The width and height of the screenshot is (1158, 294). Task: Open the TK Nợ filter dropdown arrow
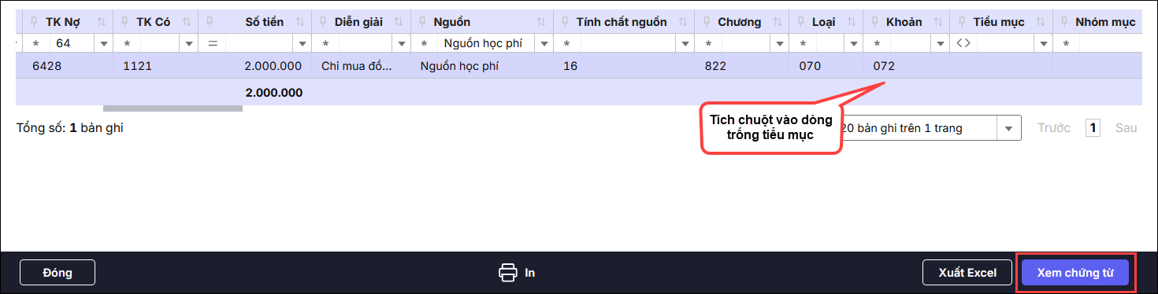[103, 43]
